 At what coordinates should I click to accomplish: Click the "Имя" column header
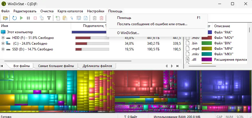(5, 26)
